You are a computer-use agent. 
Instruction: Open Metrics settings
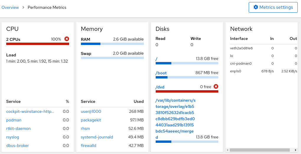[273, 7]
